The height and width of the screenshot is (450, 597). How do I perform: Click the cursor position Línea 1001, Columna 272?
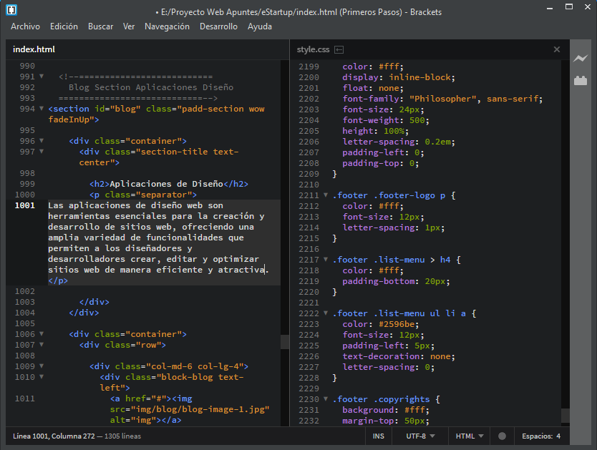tap(54, 436)
